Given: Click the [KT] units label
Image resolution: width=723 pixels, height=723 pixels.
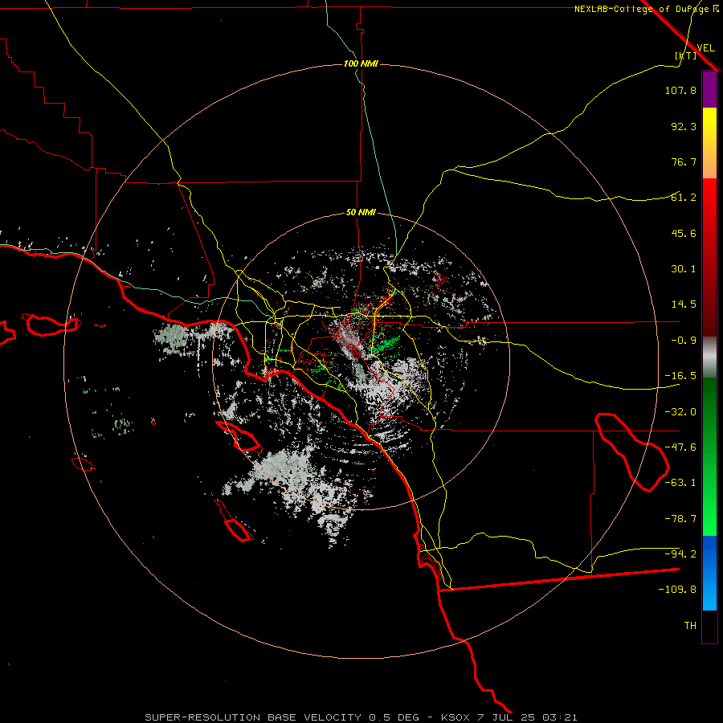Looking at the screenshot, I should point(686,55).
